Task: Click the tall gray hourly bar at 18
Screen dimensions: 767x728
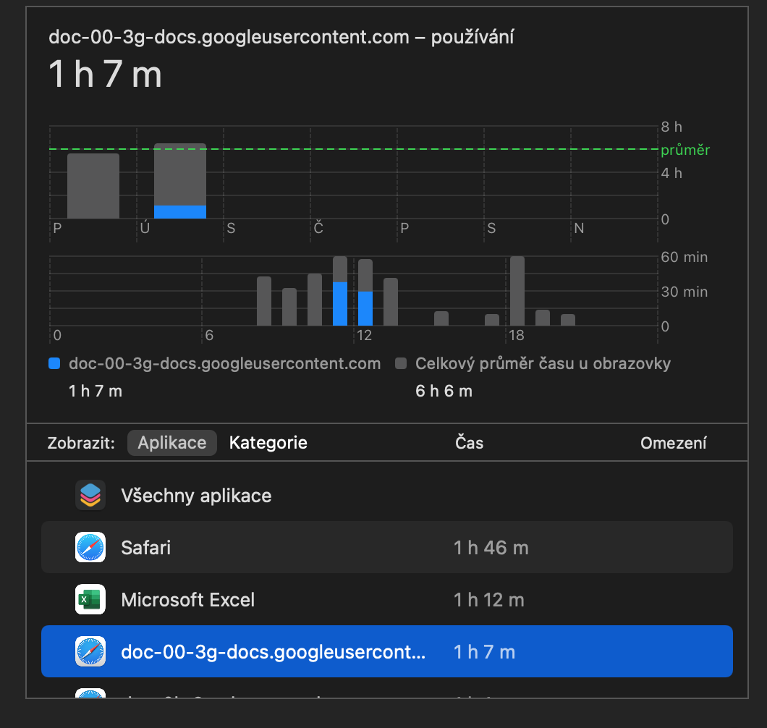Action: tap(517, 291)
